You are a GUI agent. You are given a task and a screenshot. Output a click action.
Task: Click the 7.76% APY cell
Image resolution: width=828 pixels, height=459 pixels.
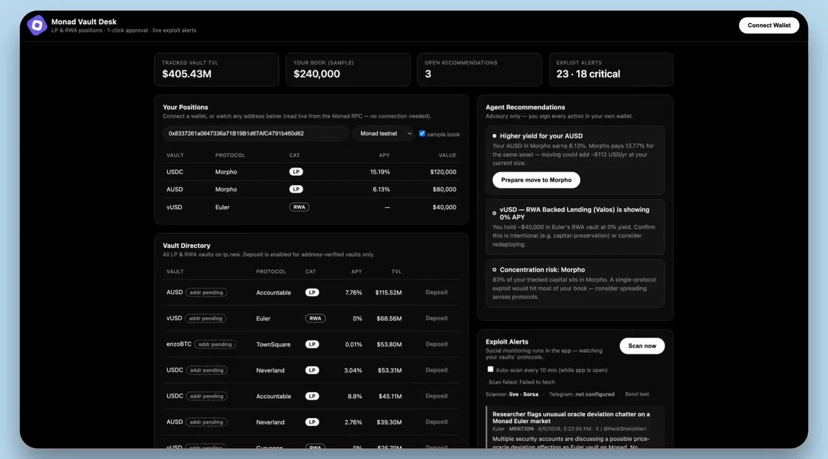coord(354,292)
